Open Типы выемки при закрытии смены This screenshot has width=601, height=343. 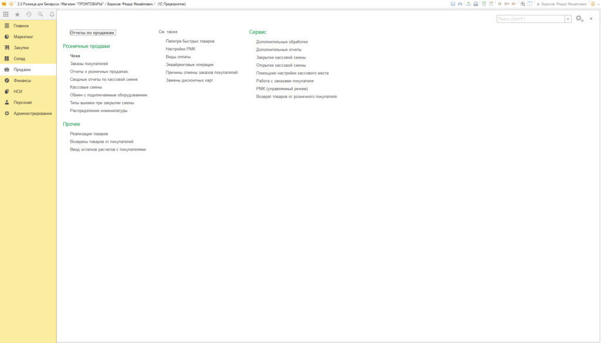102,103
